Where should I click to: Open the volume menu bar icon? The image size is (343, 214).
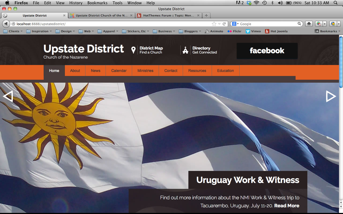point(280,3)
